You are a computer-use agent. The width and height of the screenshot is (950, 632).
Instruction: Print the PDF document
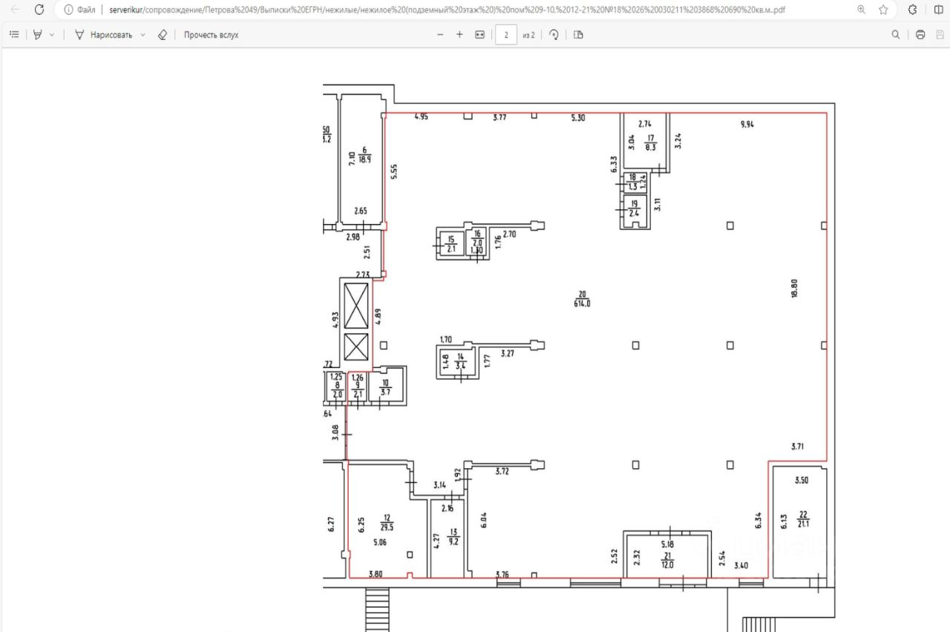click(920, 35)
